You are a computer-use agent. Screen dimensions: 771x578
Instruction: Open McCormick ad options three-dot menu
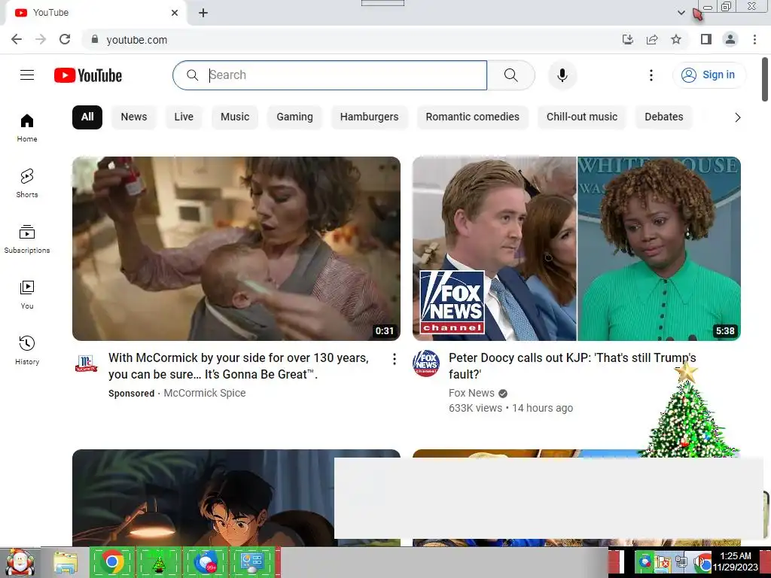coord(395,359)
